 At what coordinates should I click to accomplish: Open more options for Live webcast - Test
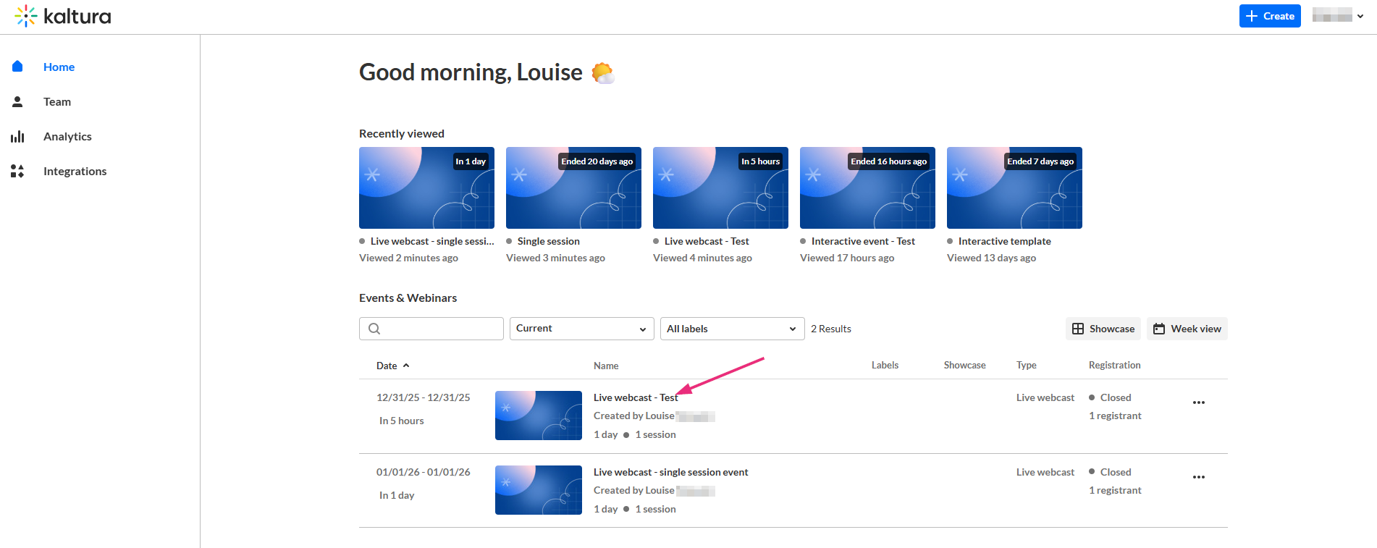(1199, 402)
